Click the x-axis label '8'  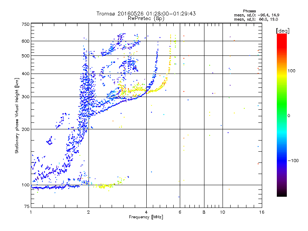point(204,212)
